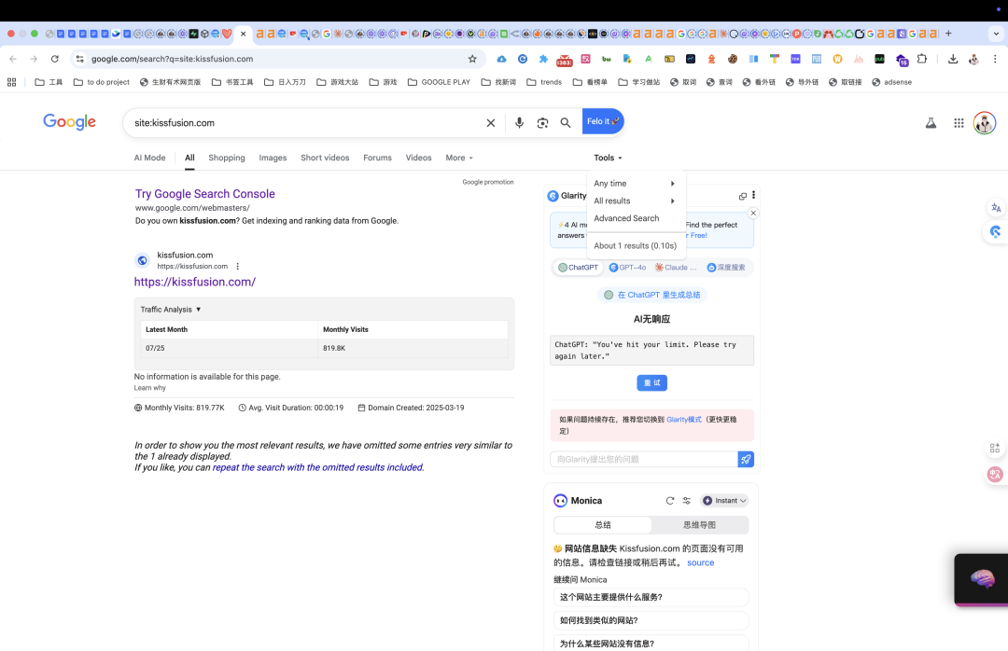Open Monica settings sliders icon
Viewport: 1008px width, 651px height.
coord(687,501)
